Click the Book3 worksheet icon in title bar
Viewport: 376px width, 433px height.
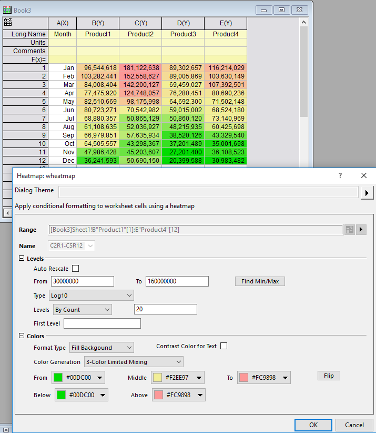click(x=7, y=10)
